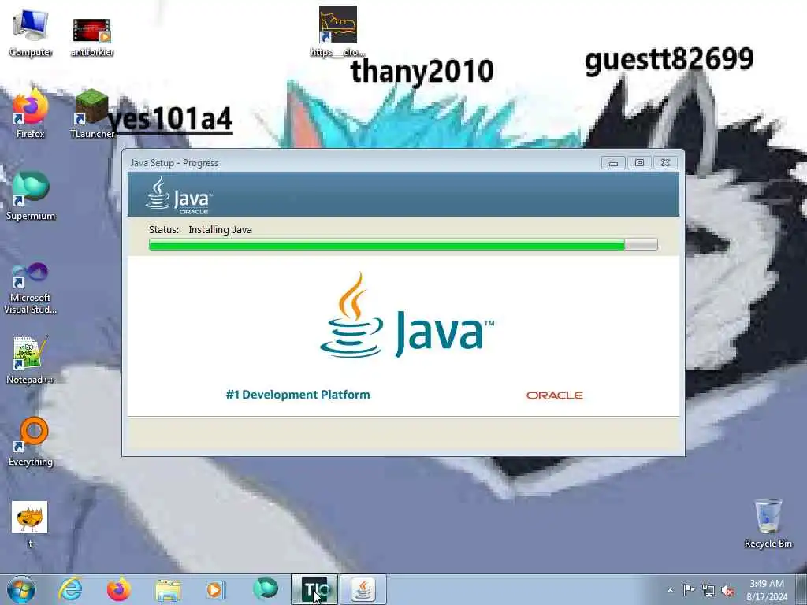The image size is (807, 605).
Task: Click the large Java logo image
Action: 407,315
